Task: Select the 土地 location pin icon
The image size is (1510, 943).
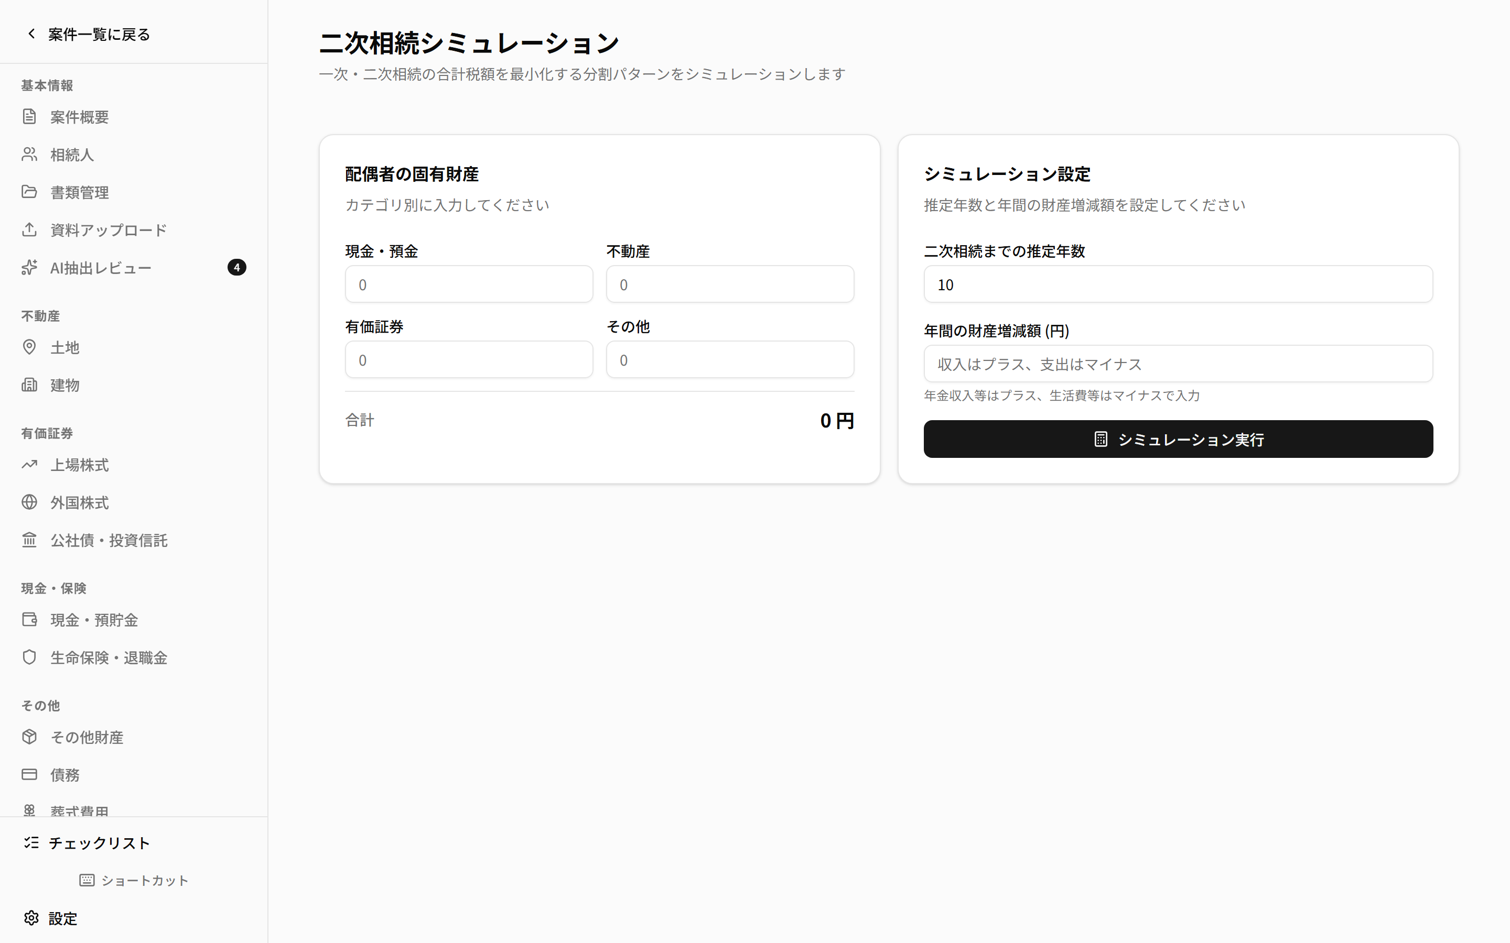Action: (x=30, y=347)
